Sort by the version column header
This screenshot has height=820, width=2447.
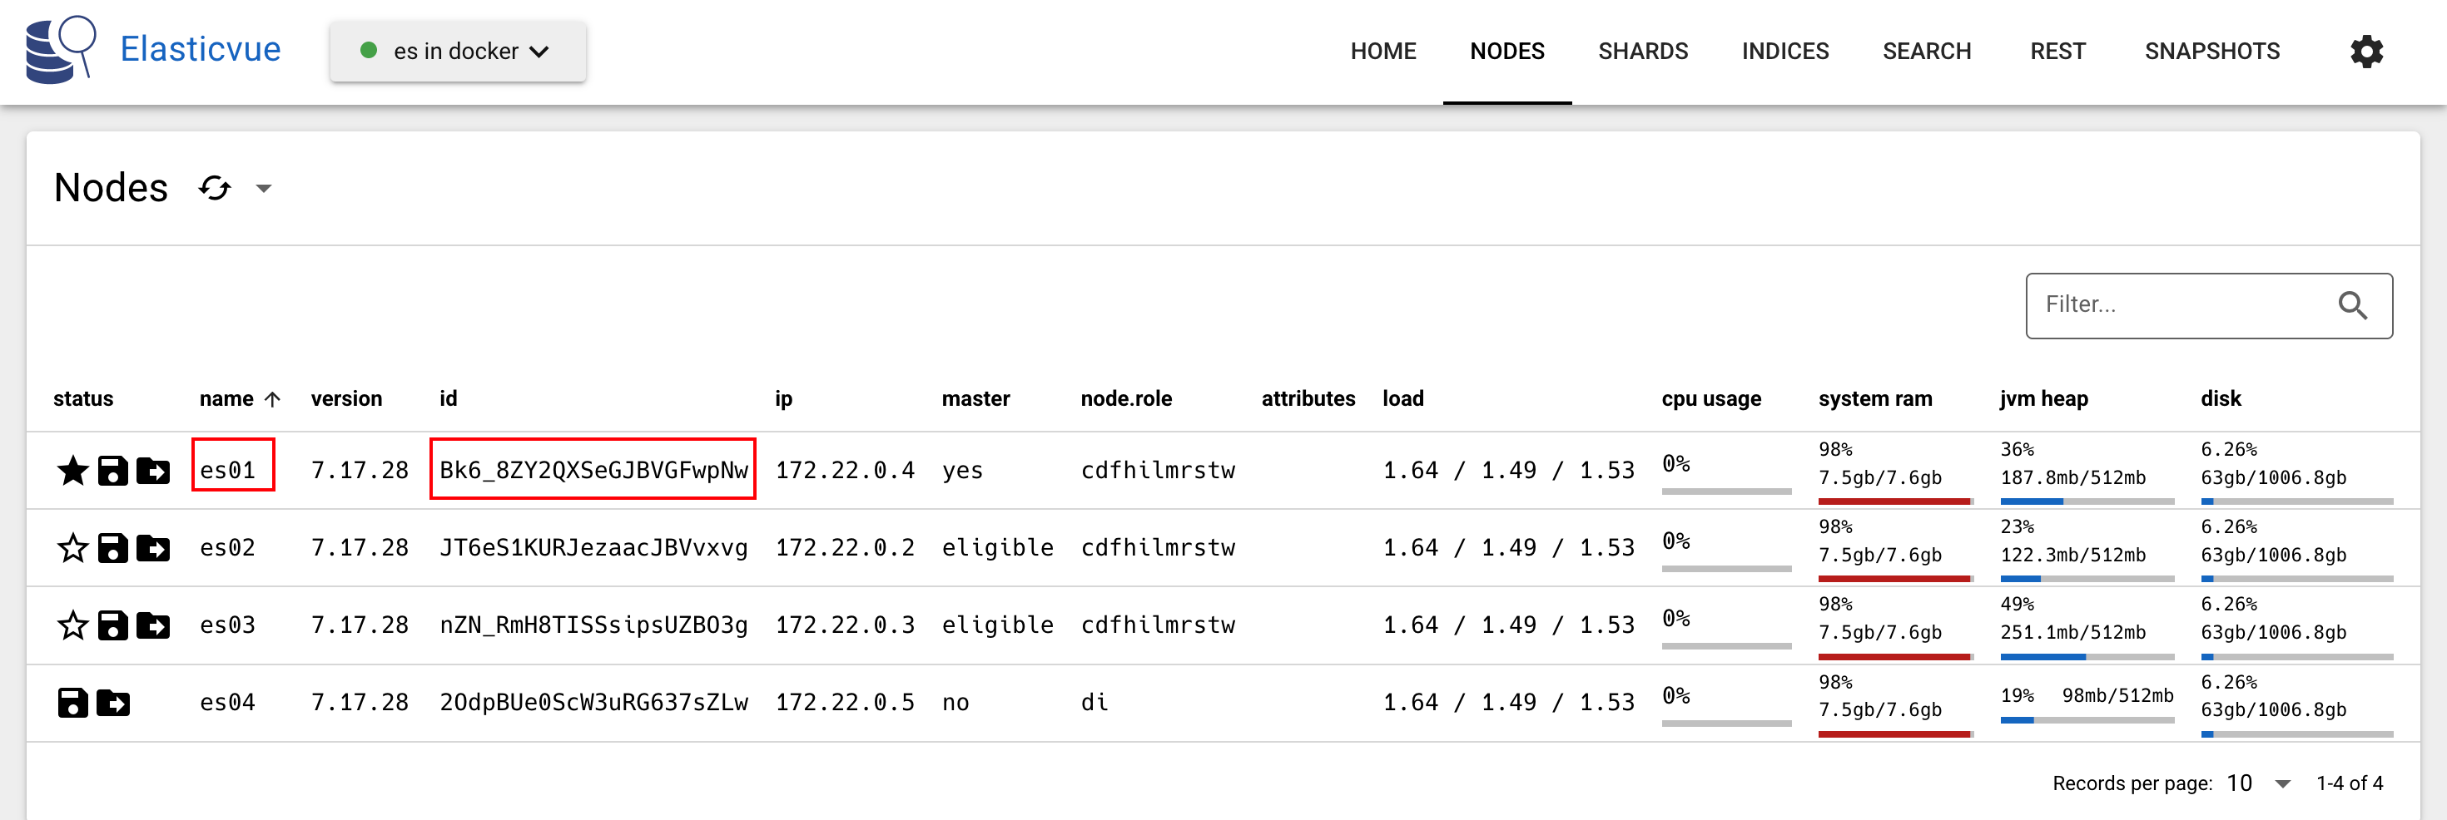(x=347, y=398)
